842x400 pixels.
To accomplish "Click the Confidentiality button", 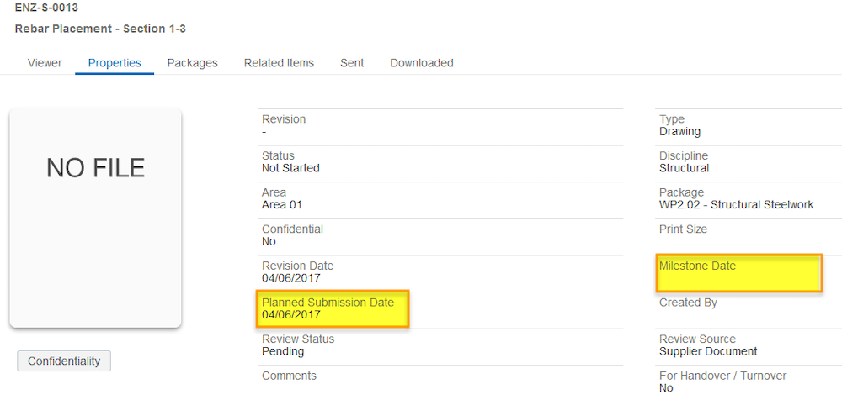I will [64, 361].
